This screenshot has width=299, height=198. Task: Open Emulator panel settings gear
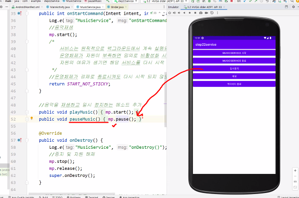[x=293, y=7]
